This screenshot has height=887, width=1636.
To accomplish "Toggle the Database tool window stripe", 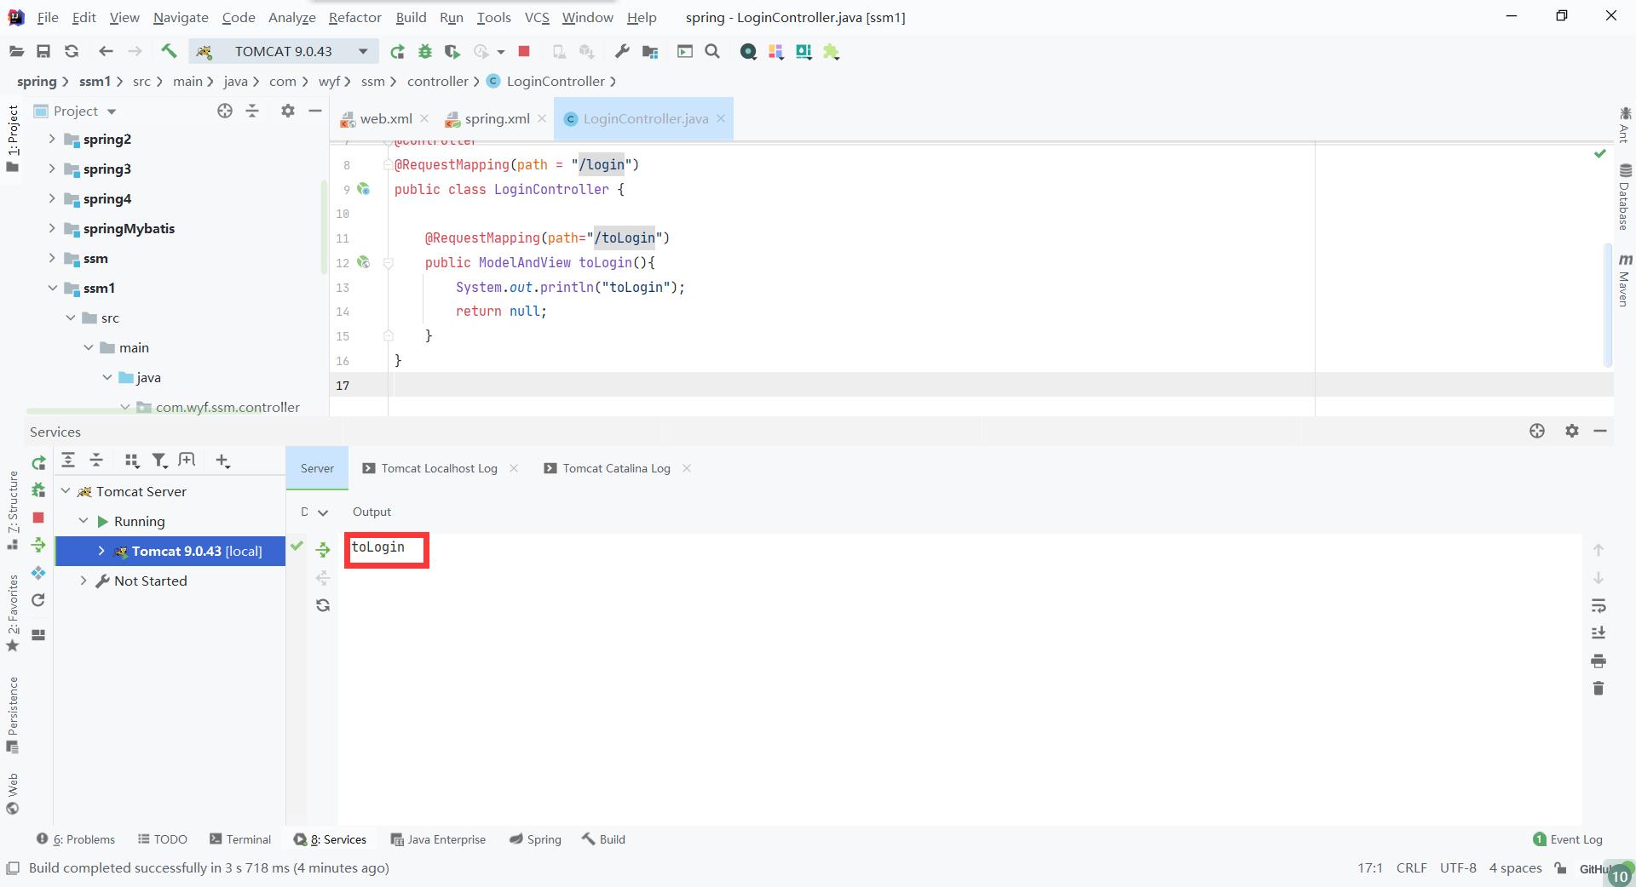I will click(x=1625, y=197).
